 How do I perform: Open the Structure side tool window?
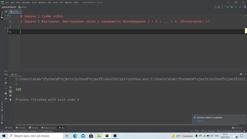2,106
